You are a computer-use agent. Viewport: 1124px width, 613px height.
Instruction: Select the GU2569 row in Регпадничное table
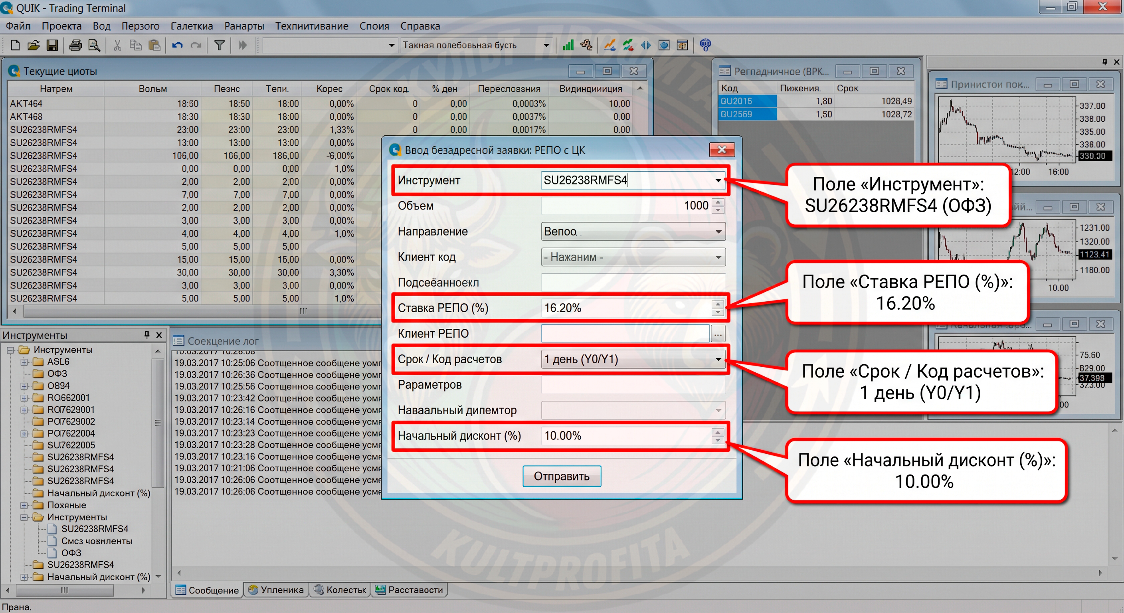pos(815,114)
